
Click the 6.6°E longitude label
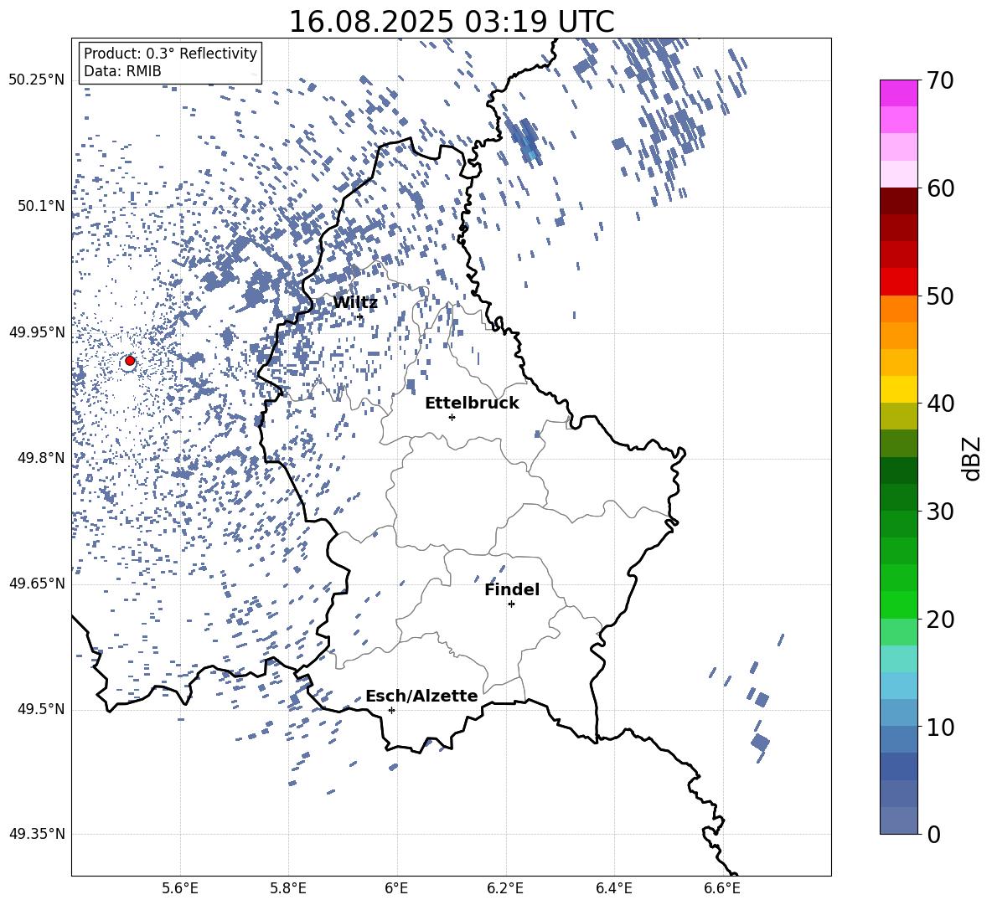click(x=722, y=888)
